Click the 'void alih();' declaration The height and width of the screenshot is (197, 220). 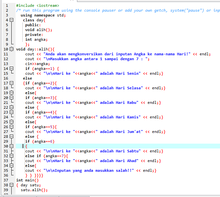pos(38,30)
